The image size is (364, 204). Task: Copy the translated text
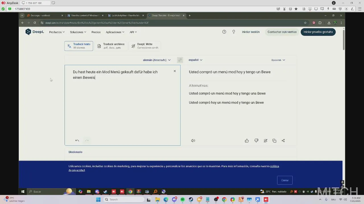click(x=274, y=141)
